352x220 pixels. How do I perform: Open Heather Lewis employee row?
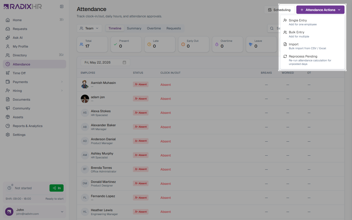click(x=211, y=212)
